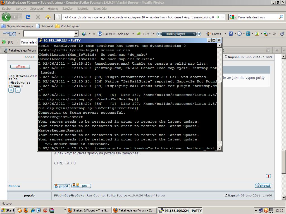Click the DAEMON Tools toolbar search field

[49, 34]
